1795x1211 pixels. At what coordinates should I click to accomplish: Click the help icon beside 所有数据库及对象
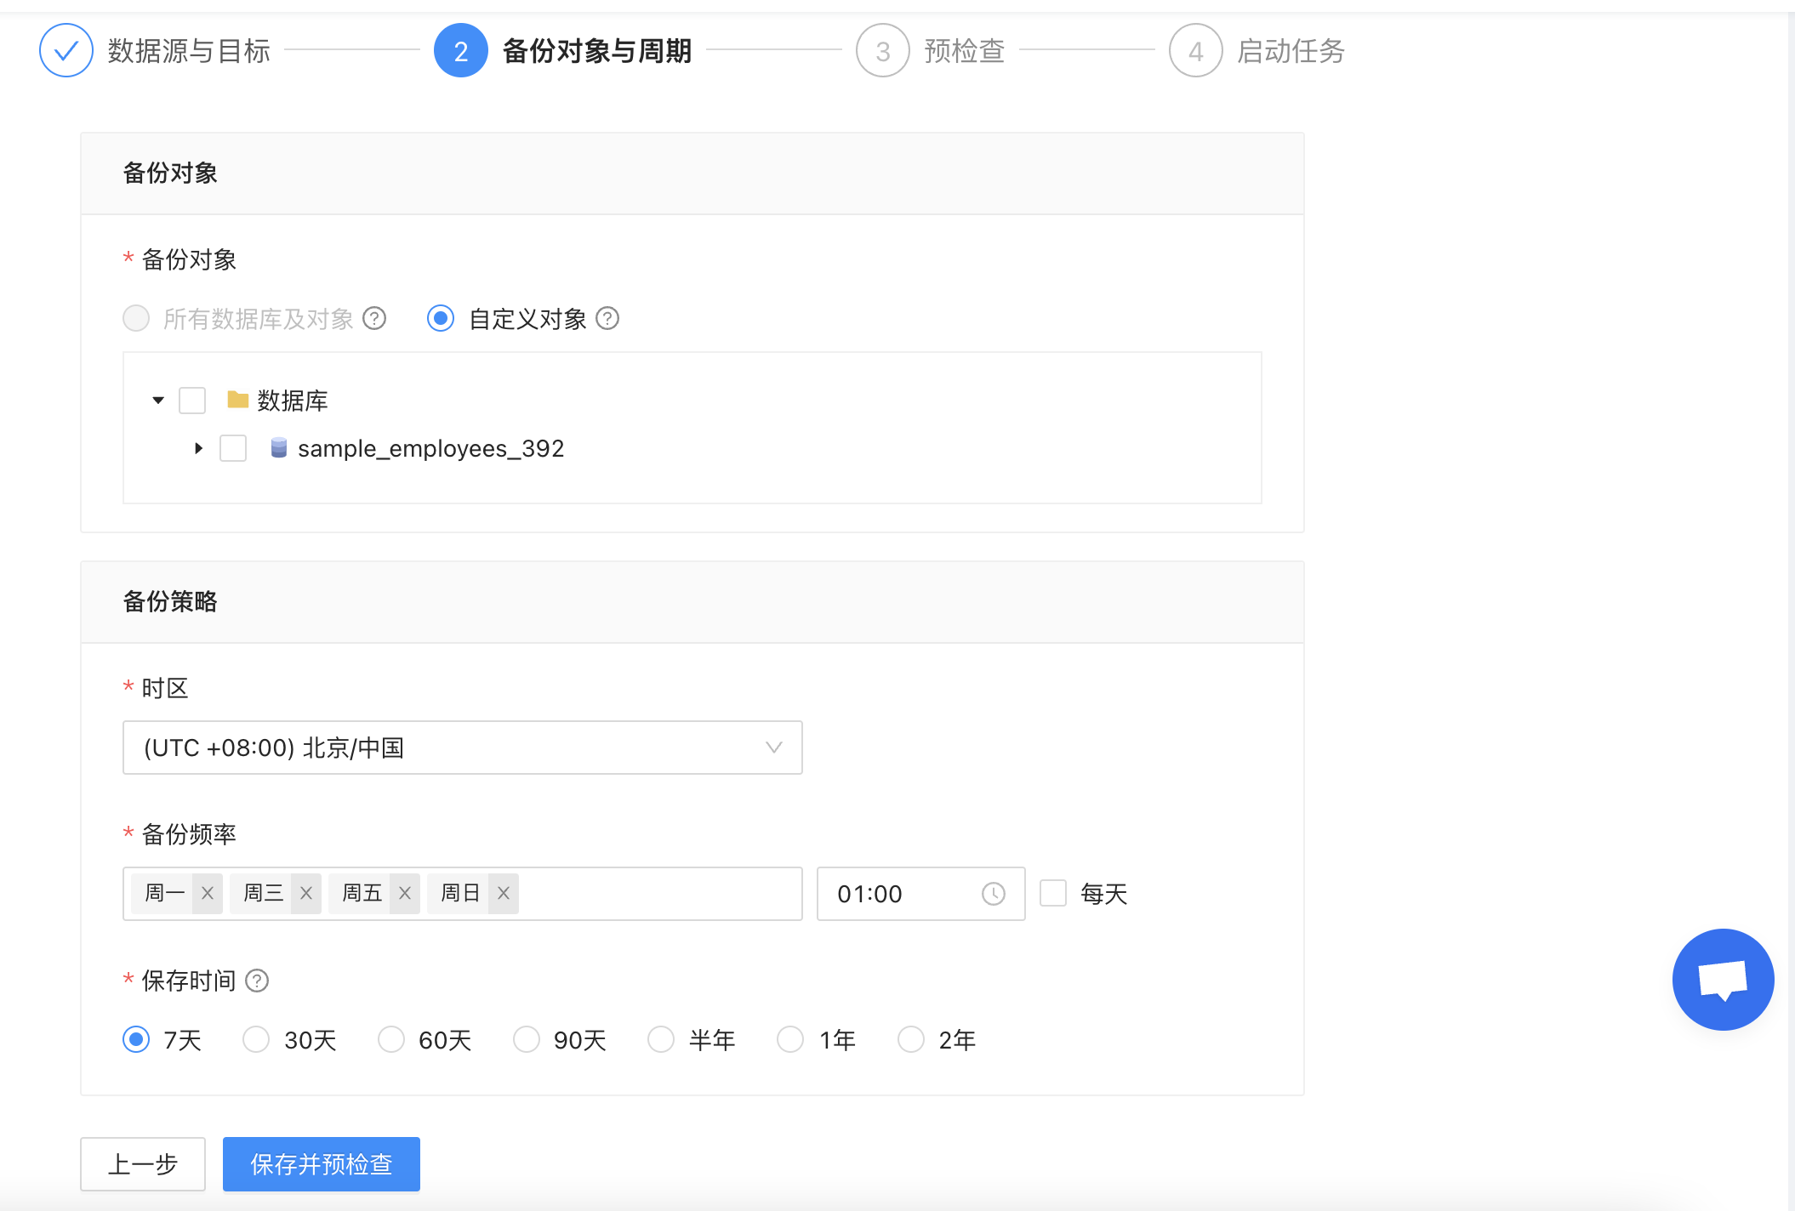(x=374, y=319)
